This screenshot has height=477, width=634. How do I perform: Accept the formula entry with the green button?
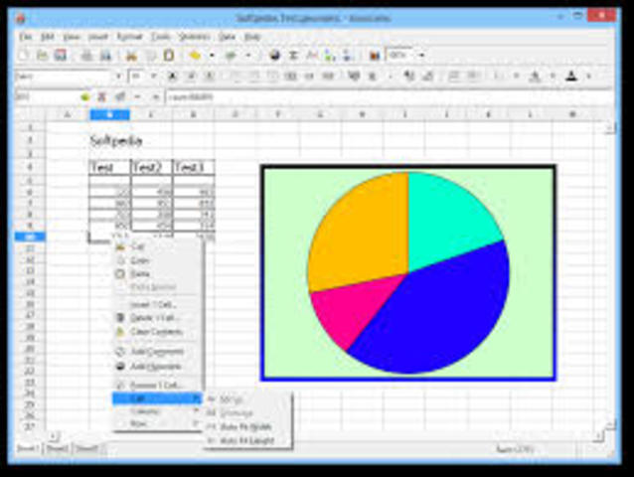(x=84, y=97)
